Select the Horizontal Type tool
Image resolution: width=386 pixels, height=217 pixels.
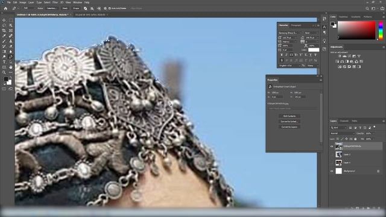pos(4,61)
